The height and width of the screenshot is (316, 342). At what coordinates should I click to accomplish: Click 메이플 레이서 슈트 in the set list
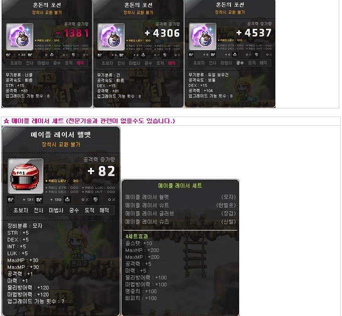(x=147, y=205)
